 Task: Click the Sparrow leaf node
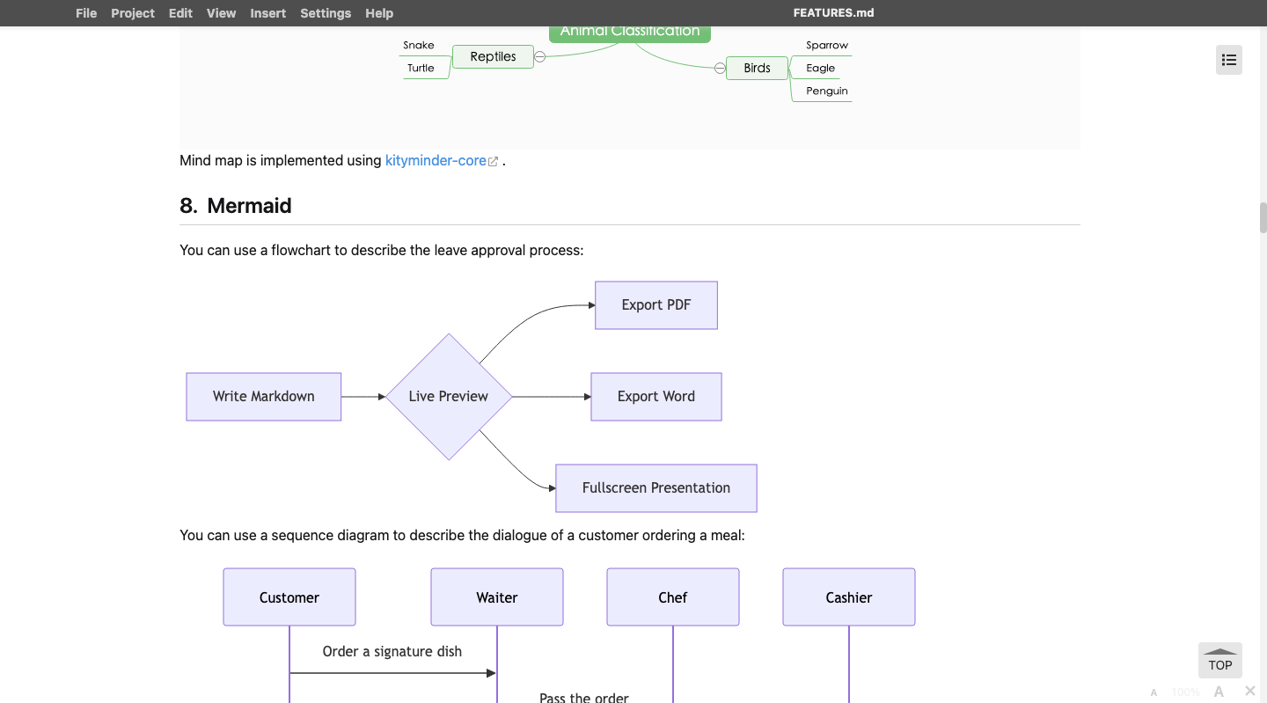click(827, 45)
